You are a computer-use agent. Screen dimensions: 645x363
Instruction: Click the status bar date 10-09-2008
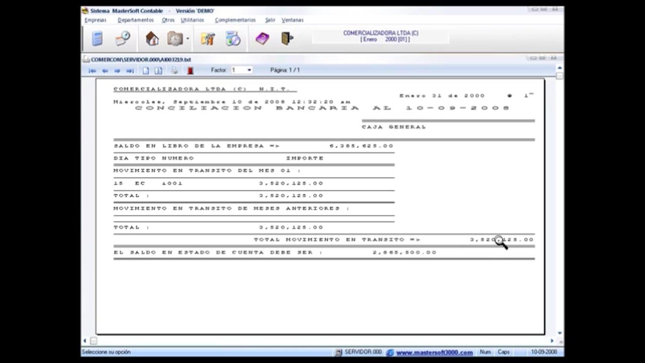point(544,352)
